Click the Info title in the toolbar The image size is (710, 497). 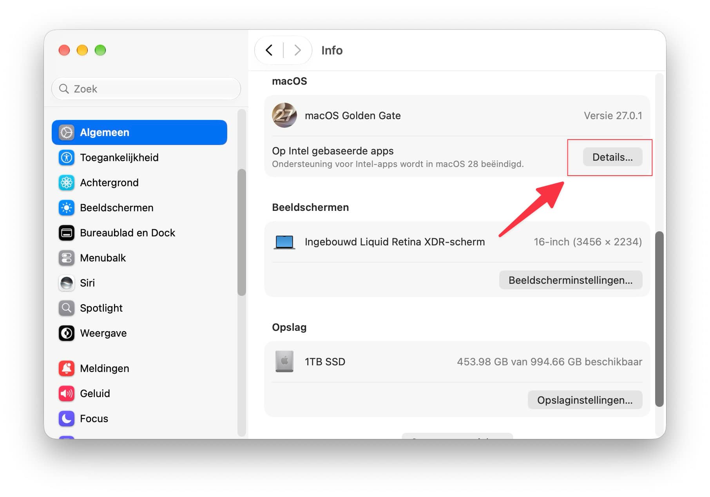[x=332, y=51]
